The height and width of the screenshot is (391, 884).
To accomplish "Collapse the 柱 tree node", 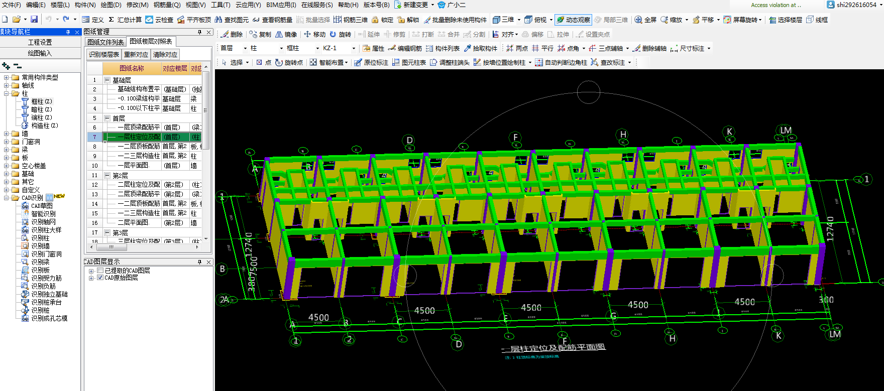I will (x=7, y=93).
